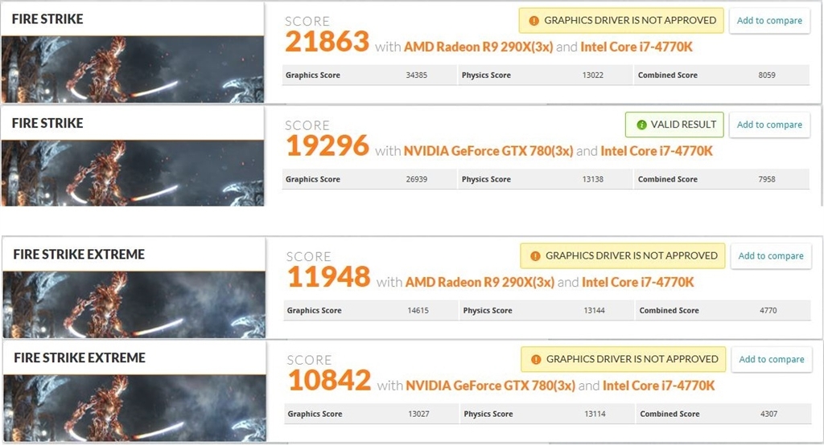824x445 pixels.
Task: Click the large 19296 score number
Action: [x=328, y=146]
